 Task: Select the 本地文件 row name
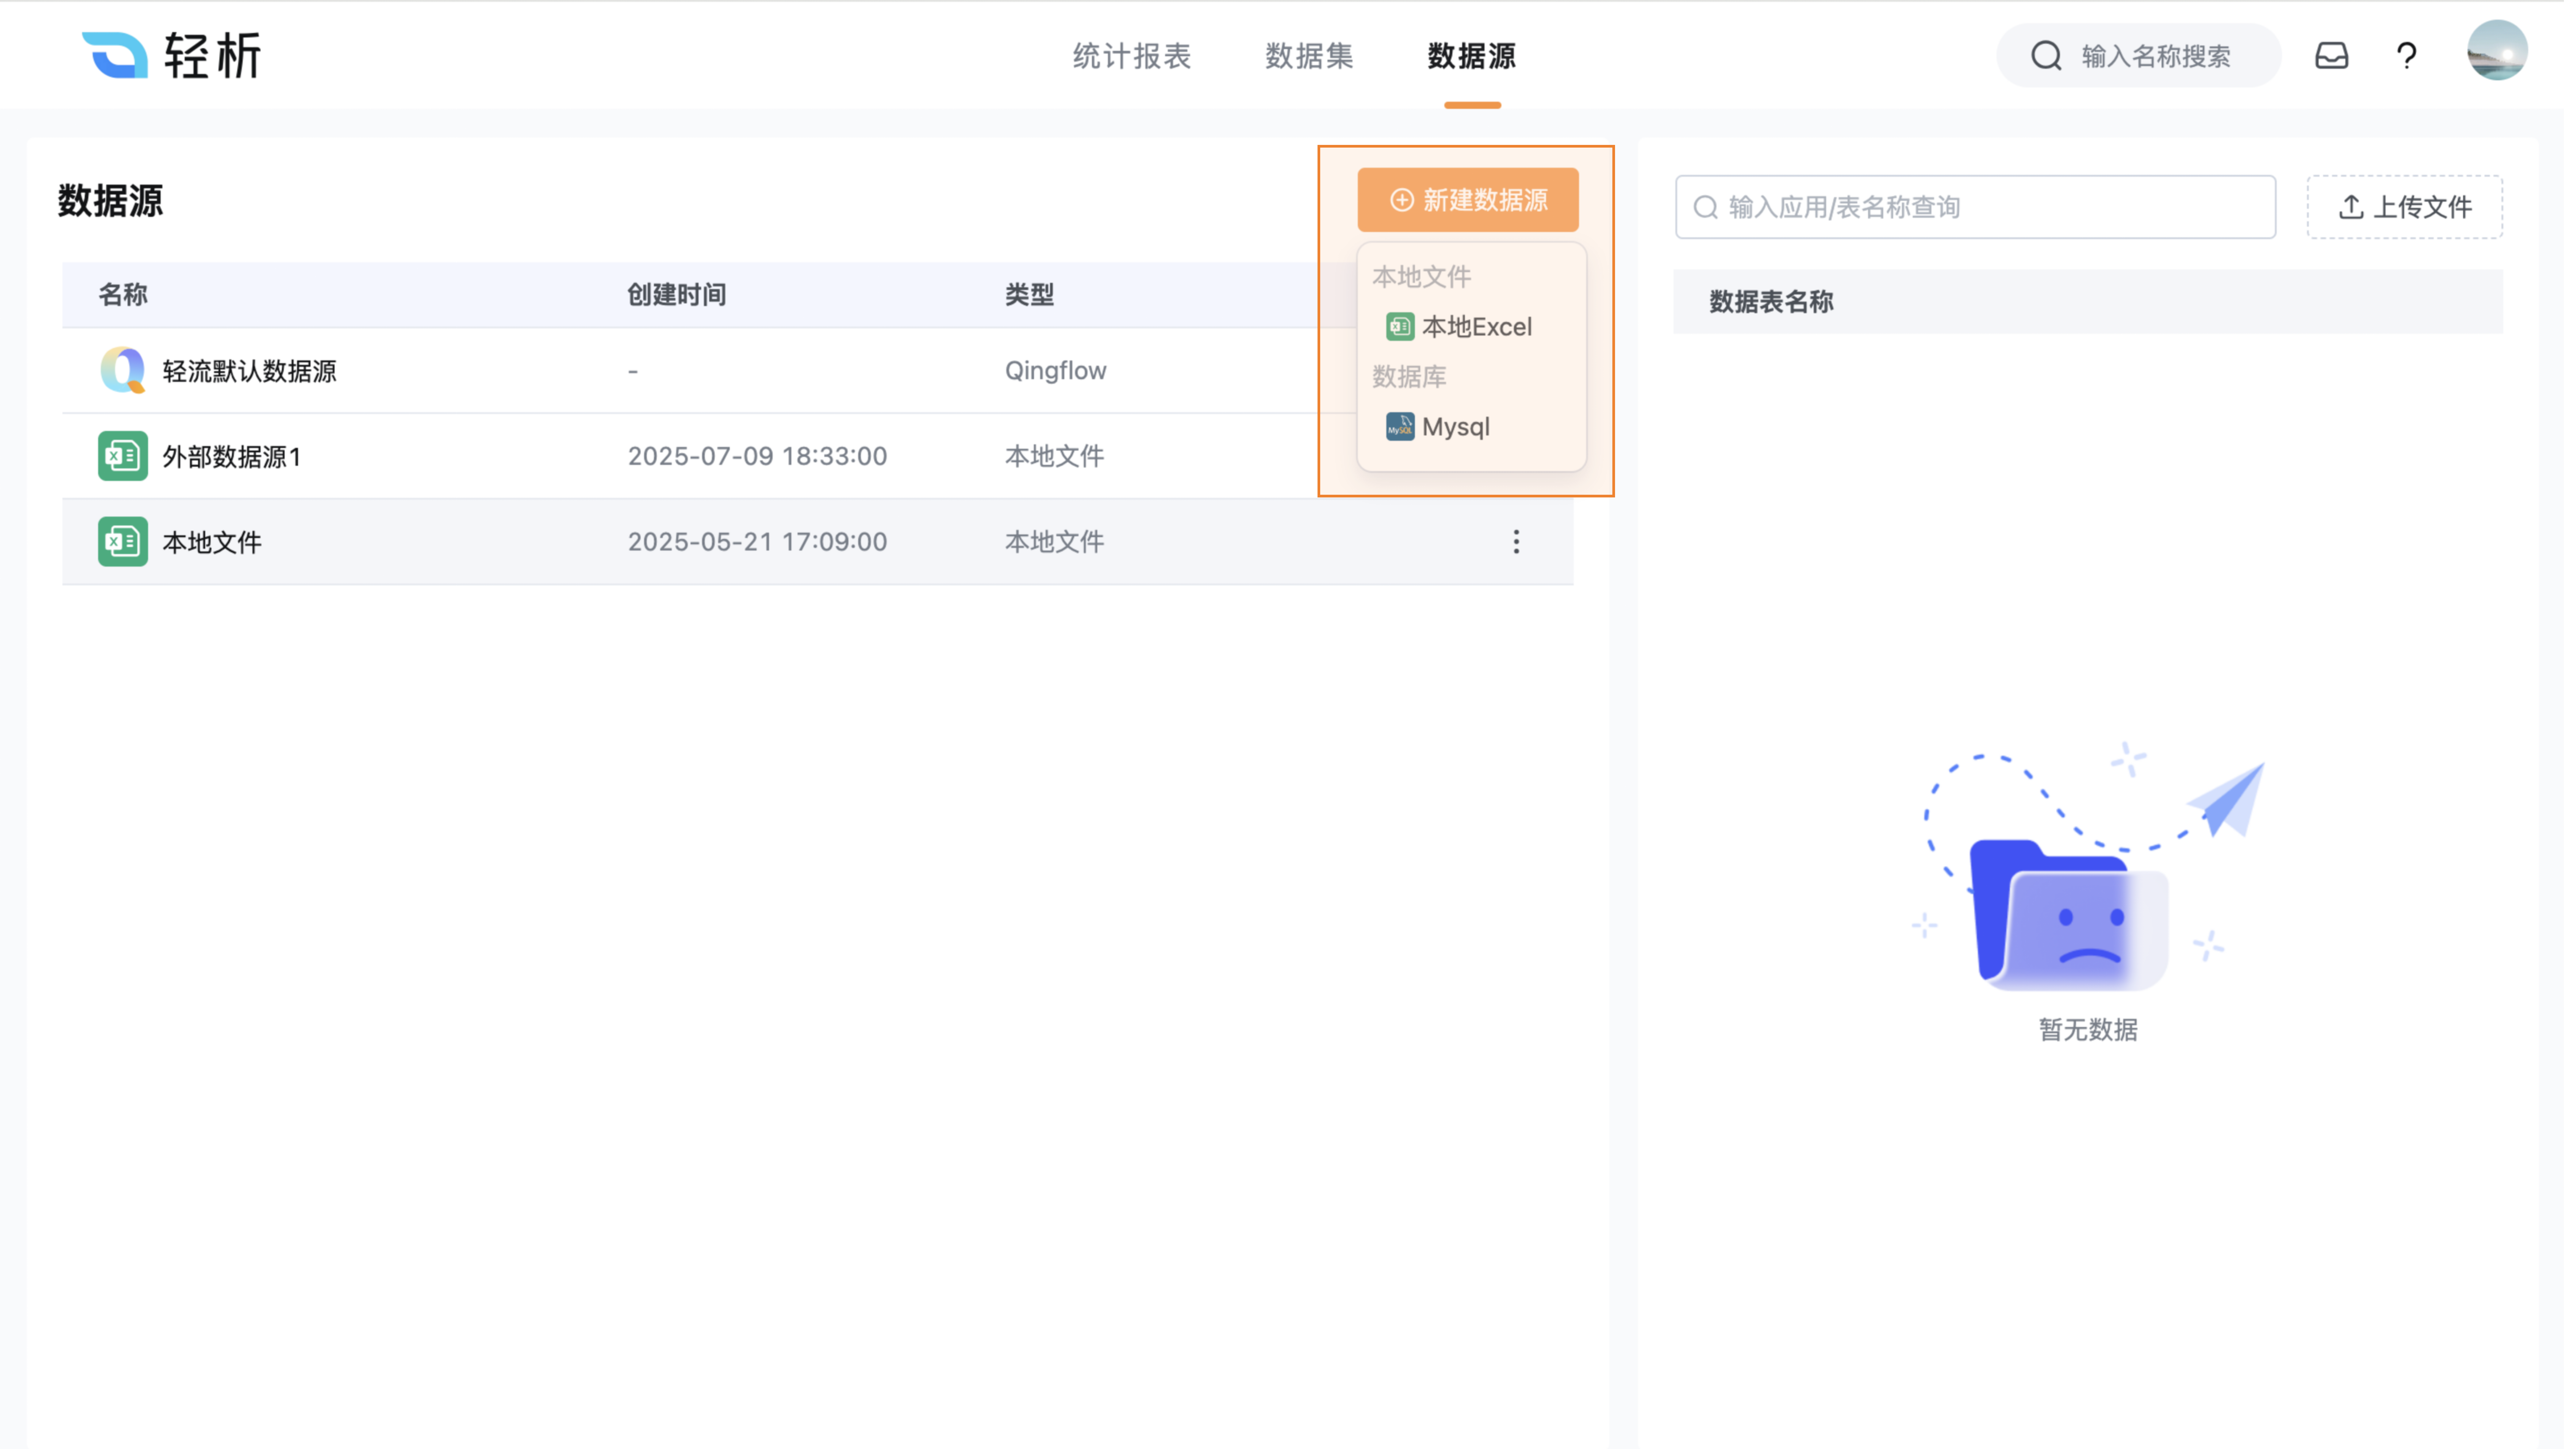click(212, 543)
